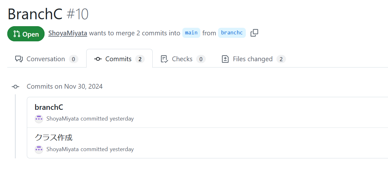
Task: Open the branchC commit title
Action: tap(49, 107)
